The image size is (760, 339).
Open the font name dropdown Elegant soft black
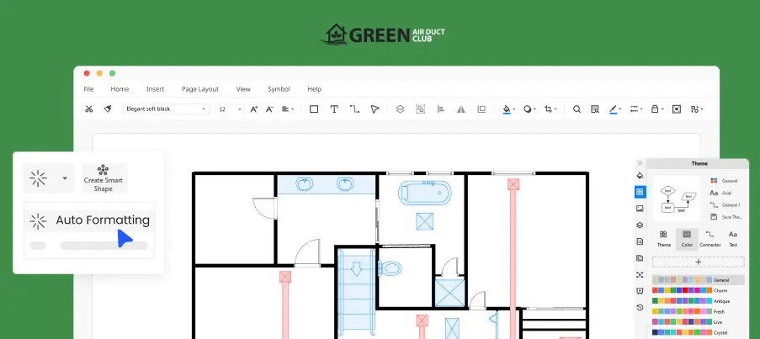point(167,109)
